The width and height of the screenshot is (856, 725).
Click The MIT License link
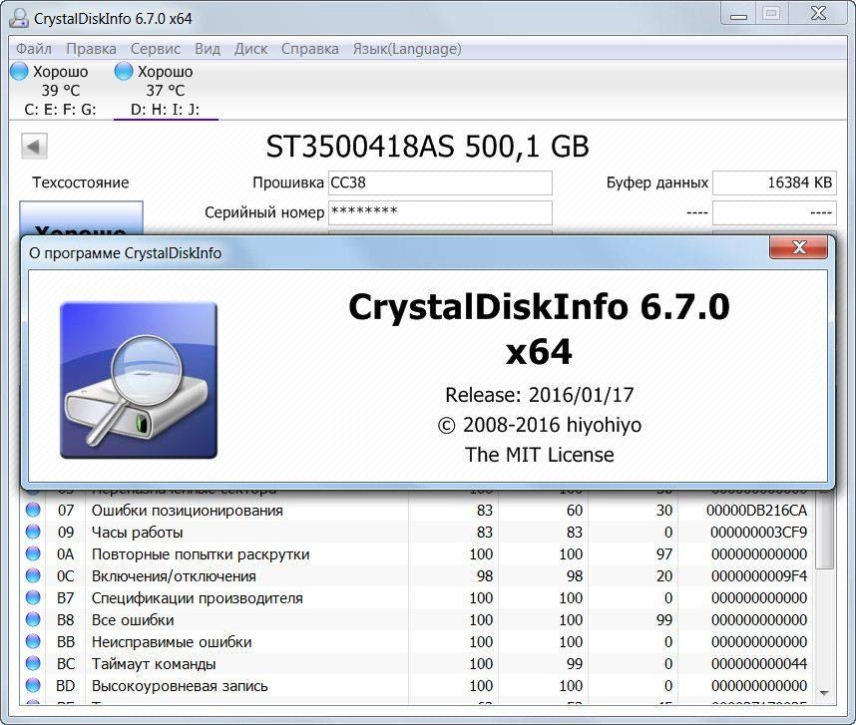click(x=540, y=455)
